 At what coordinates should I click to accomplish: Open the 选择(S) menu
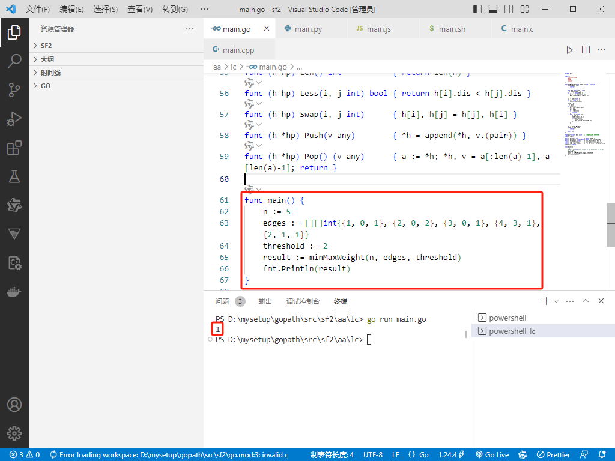(x=106, y=9)
